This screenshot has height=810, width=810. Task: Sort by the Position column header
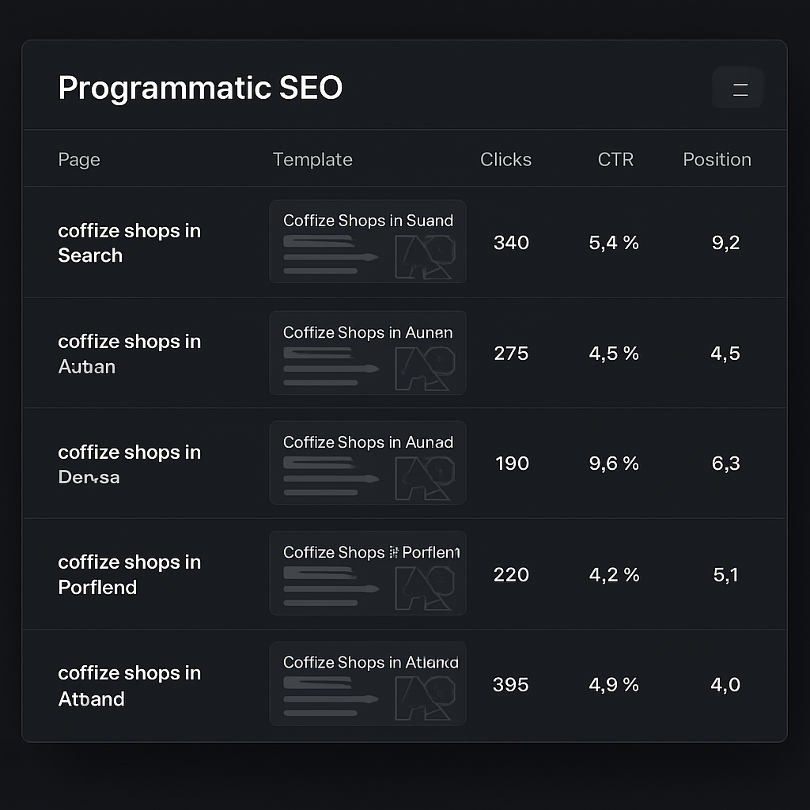[x=717, y=159]
